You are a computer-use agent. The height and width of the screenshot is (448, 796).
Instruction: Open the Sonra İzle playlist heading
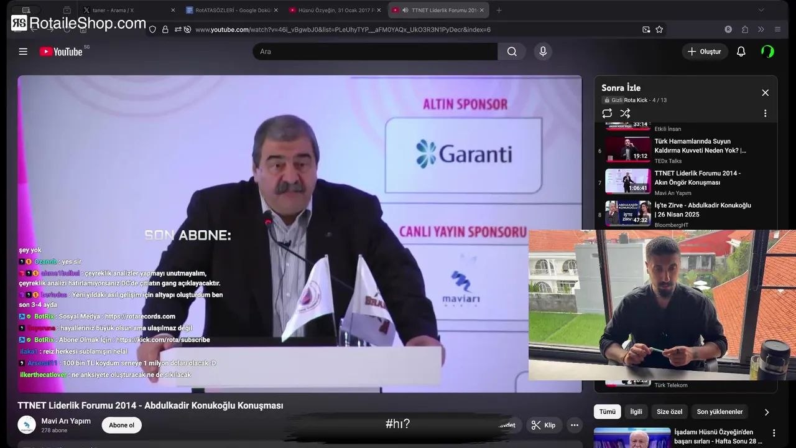[621, 88]
